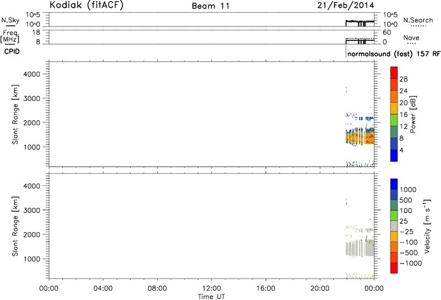The image size is (441, 300).
Task: Click the "4000" tick label on the power panel
Action: point(32,74)
